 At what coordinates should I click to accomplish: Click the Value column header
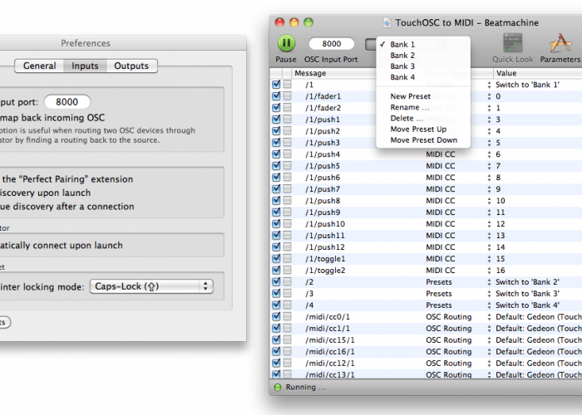(537, 73)
